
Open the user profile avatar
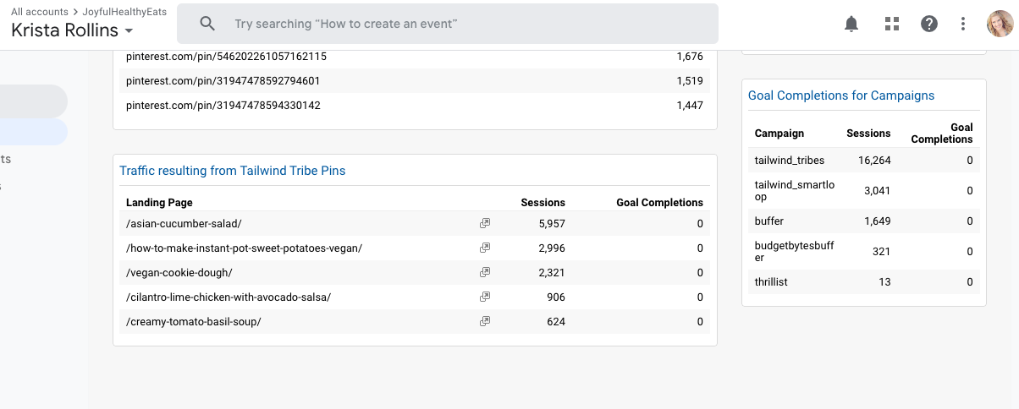(1000, 24)
